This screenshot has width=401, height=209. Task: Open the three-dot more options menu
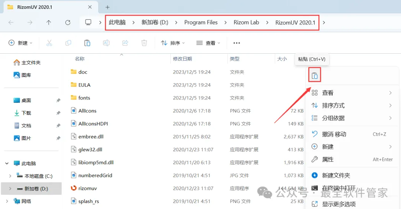[237, 43]
